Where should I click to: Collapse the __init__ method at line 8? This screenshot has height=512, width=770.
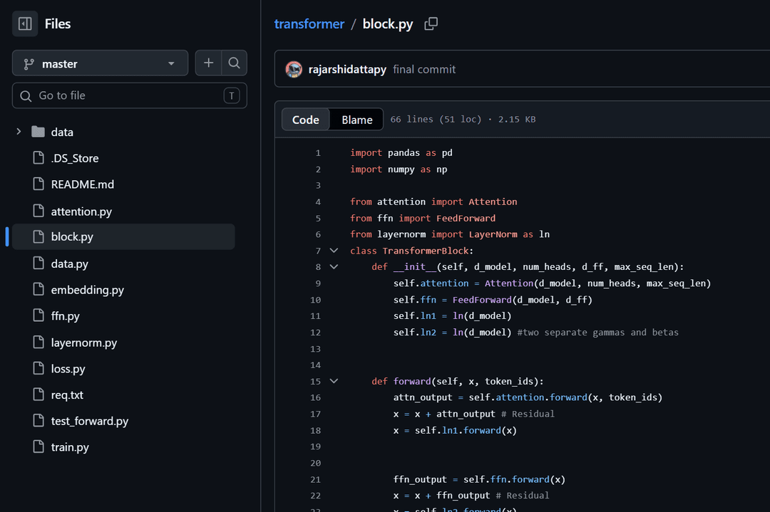334,267
